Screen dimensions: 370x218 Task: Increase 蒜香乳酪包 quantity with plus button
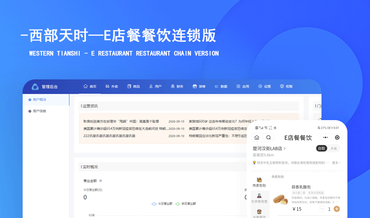[337, 209]
